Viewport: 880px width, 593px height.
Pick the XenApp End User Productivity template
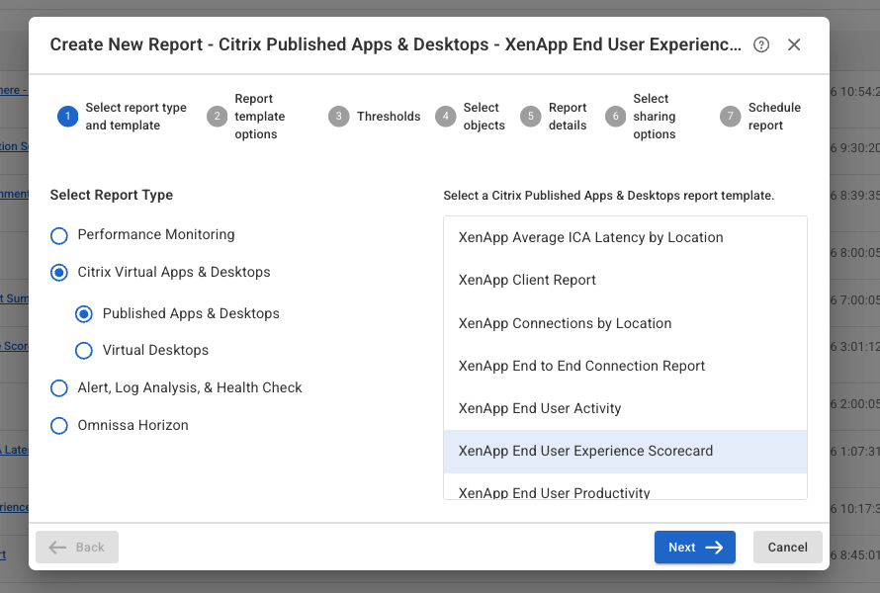point(625,487)
